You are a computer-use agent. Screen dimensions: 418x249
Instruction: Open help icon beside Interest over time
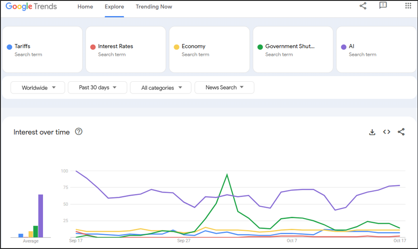[79, 131]
